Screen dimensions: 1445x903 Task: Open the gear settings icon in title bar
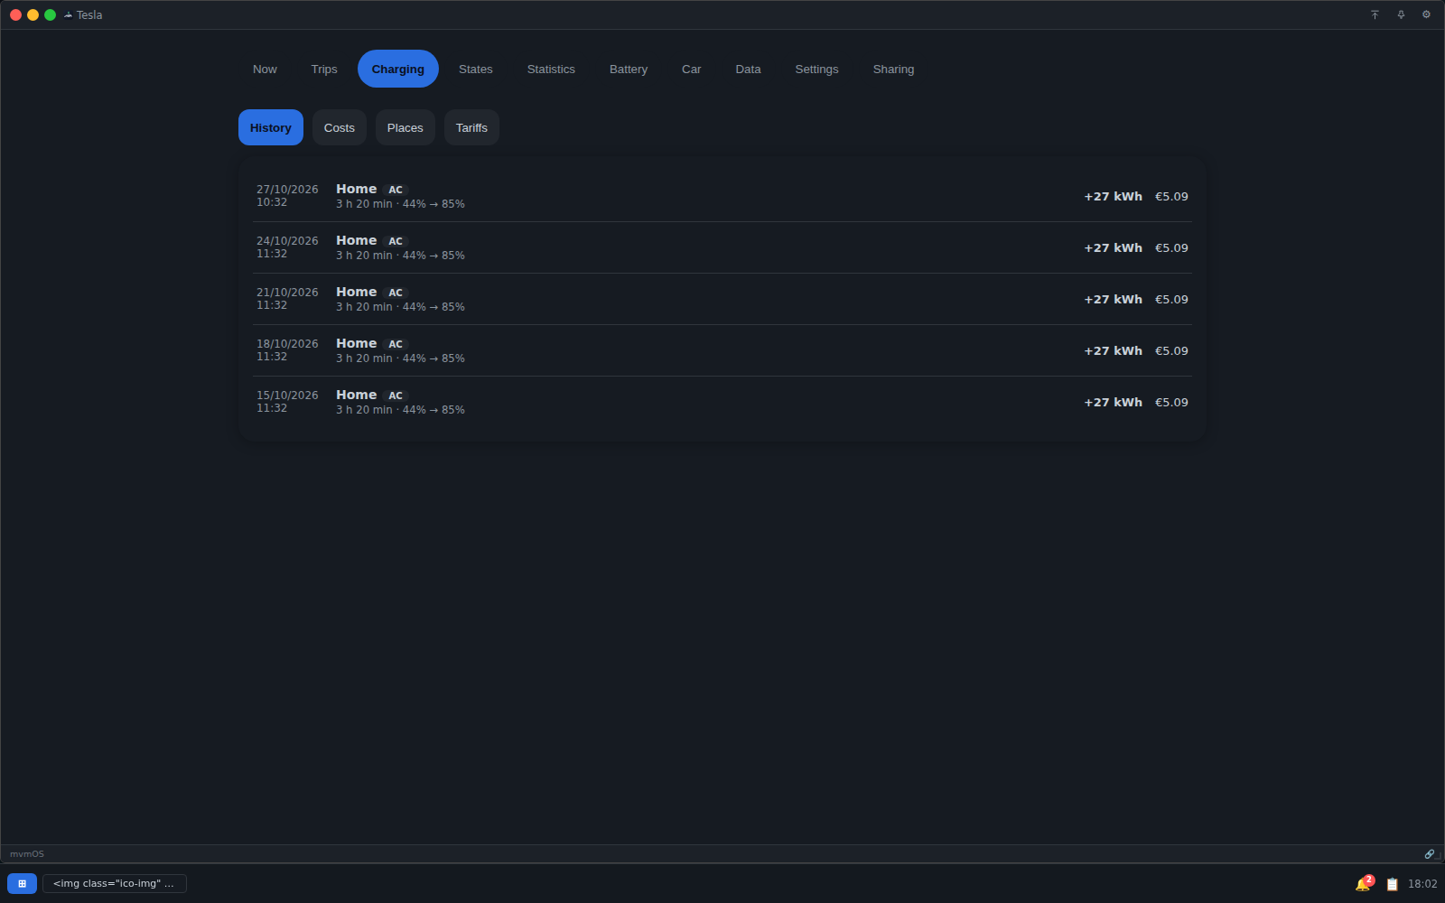[x=1426, y=14]
